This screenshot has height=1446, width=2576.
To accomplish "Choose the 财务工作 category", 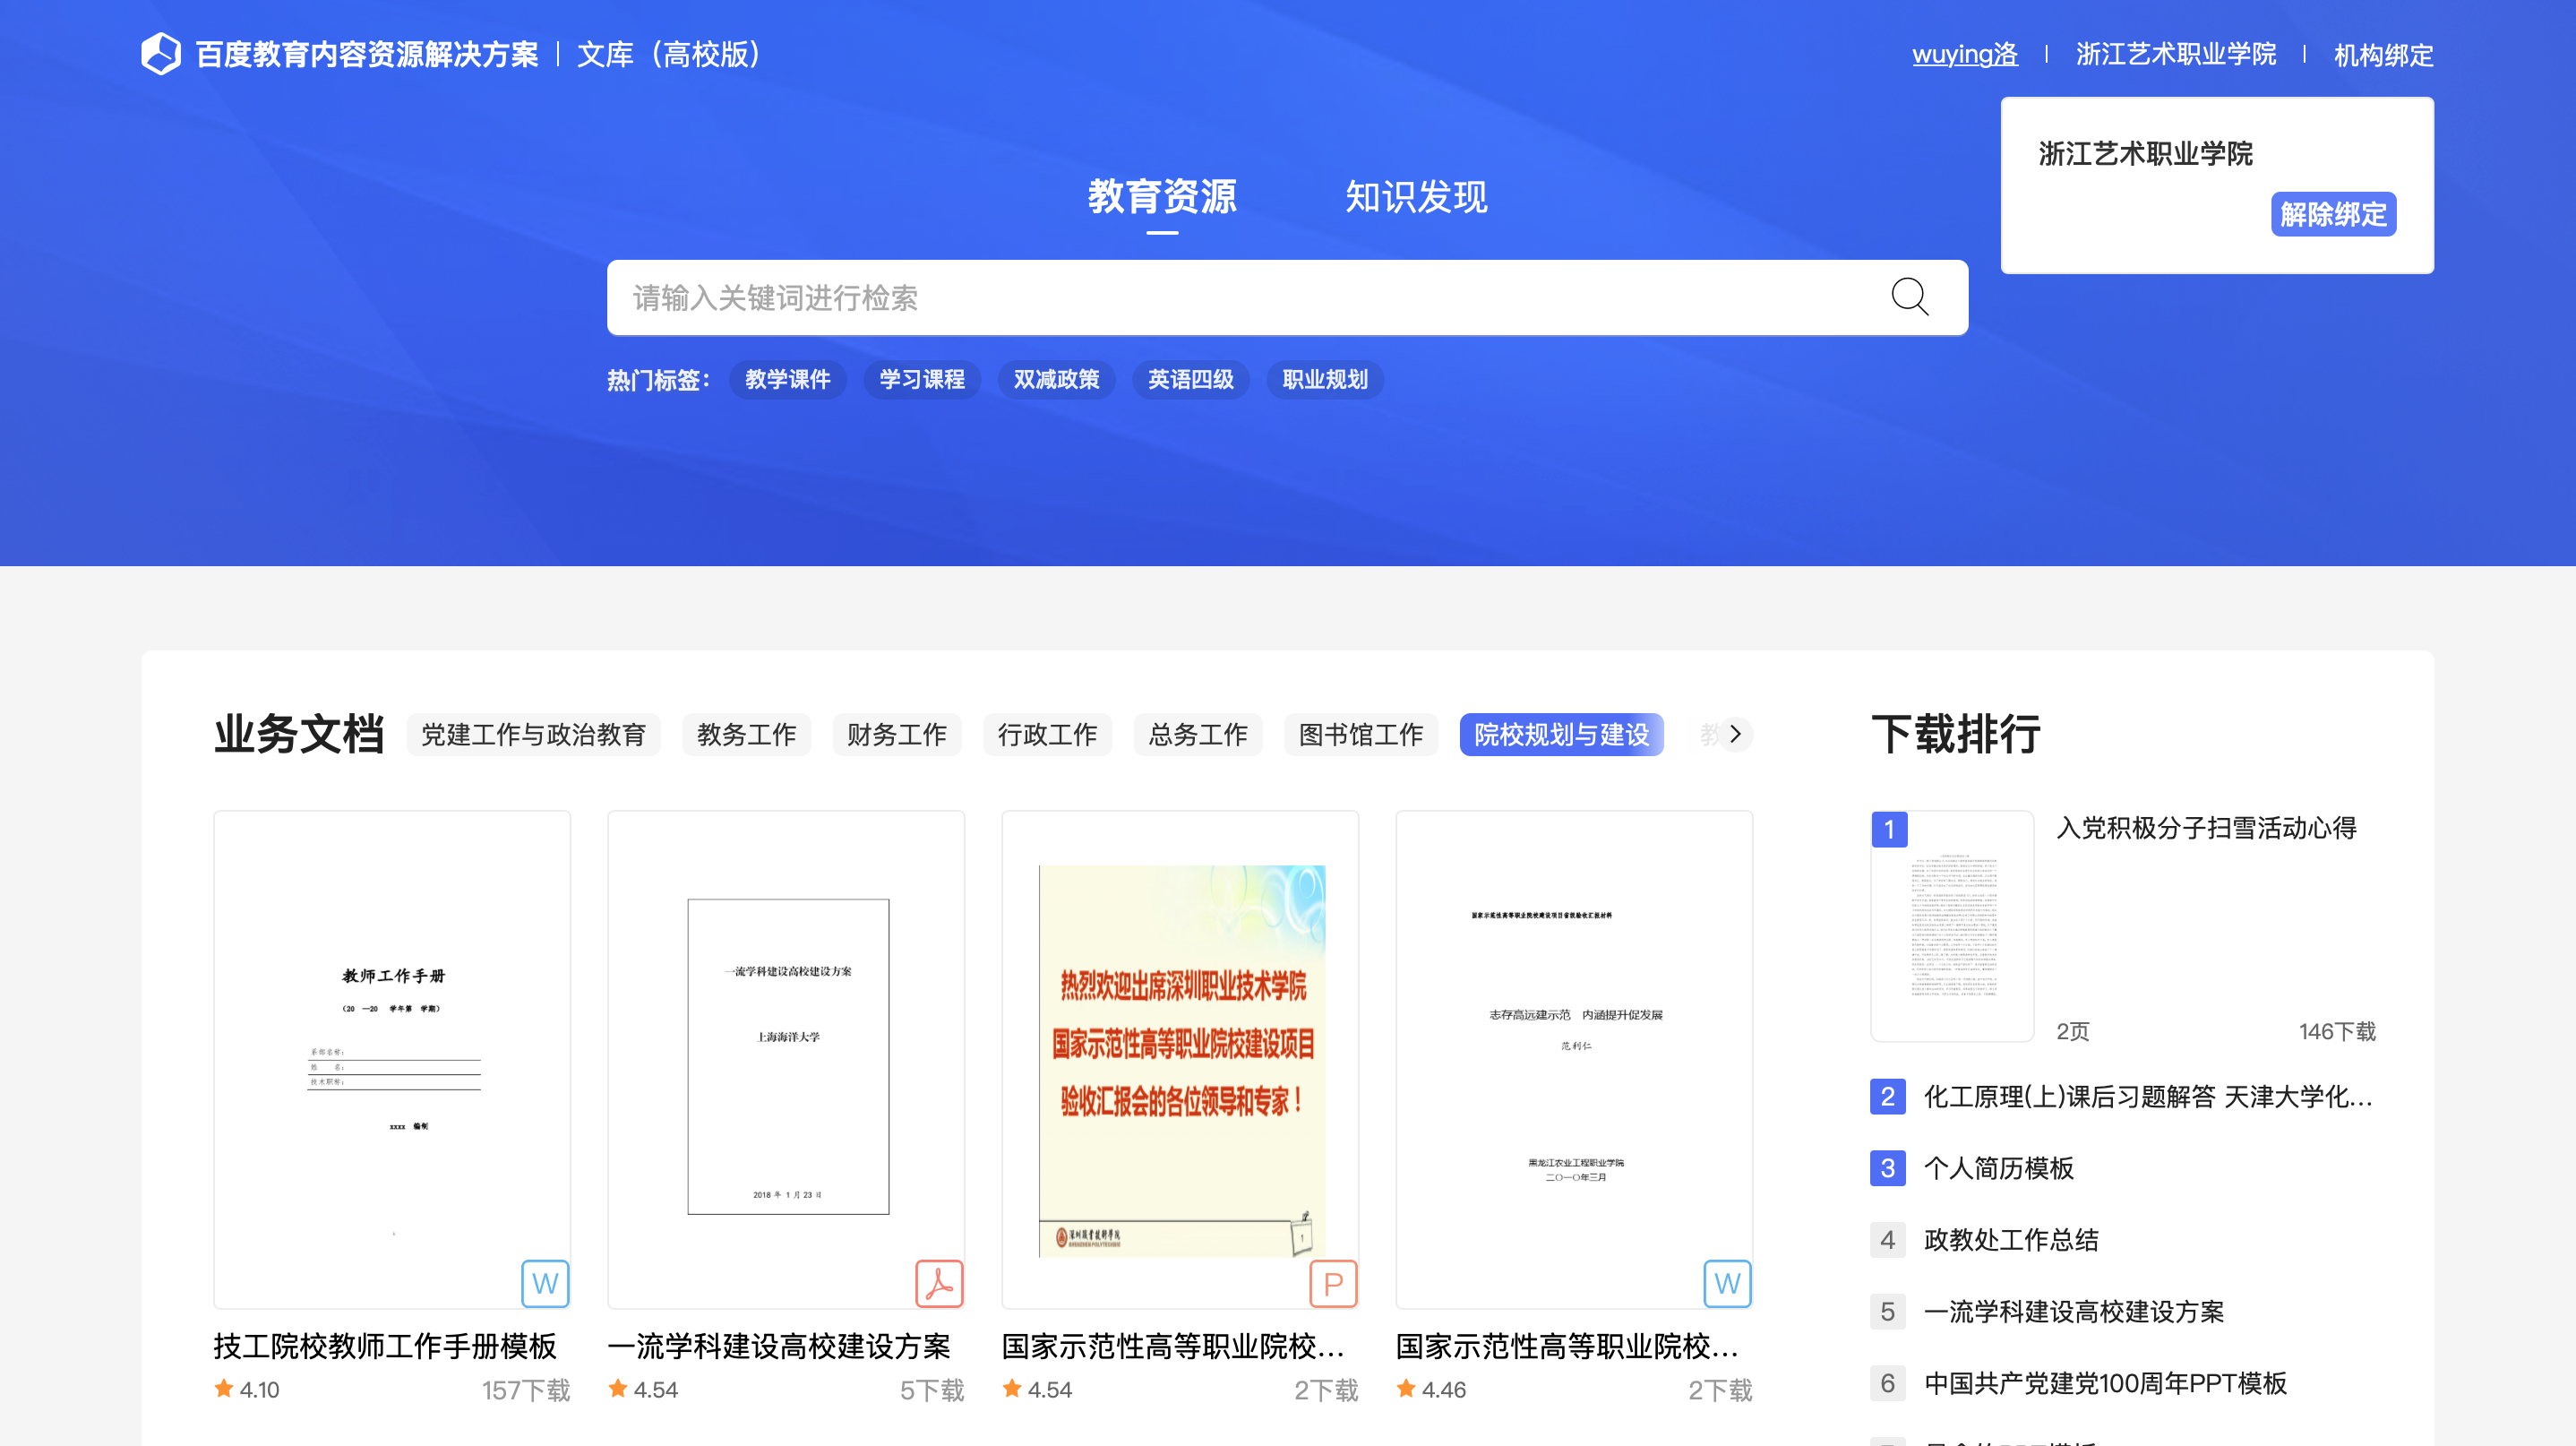I will point(896,735).
